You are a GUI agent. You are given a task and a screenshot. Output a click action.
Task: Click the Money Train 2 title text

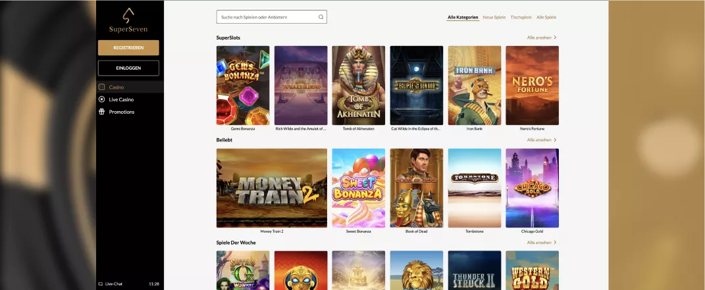272,231
